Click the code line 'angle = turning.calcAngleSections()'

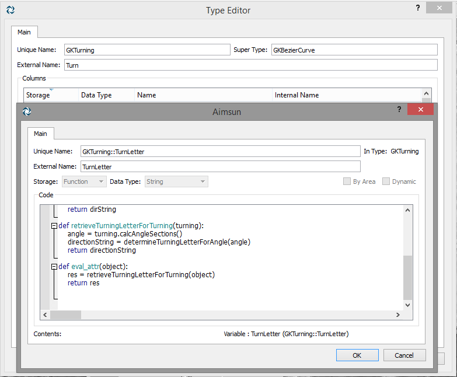pyautogui.click(x=125, y=234)
